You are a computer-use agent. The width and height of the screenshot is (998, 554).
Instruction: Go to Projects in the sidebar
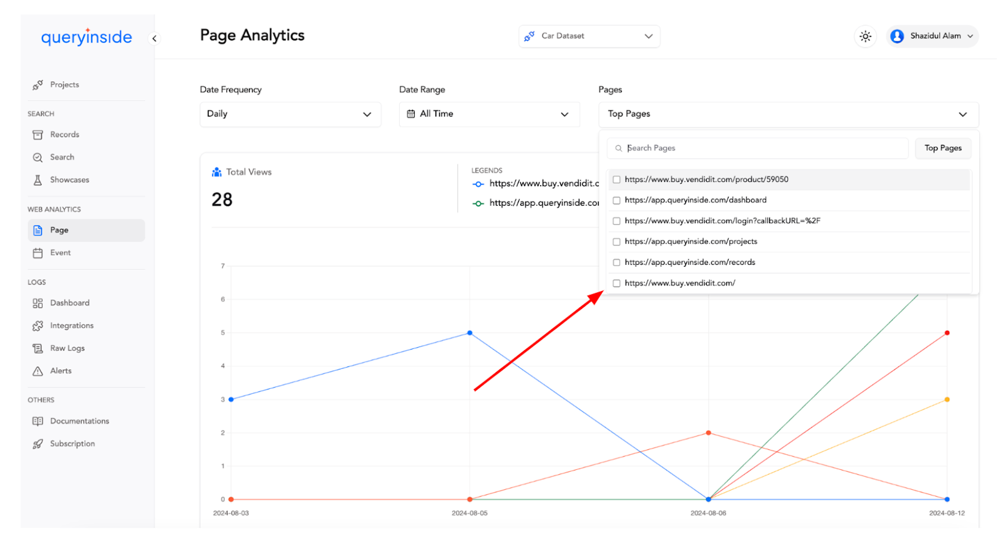click(86, 85)
